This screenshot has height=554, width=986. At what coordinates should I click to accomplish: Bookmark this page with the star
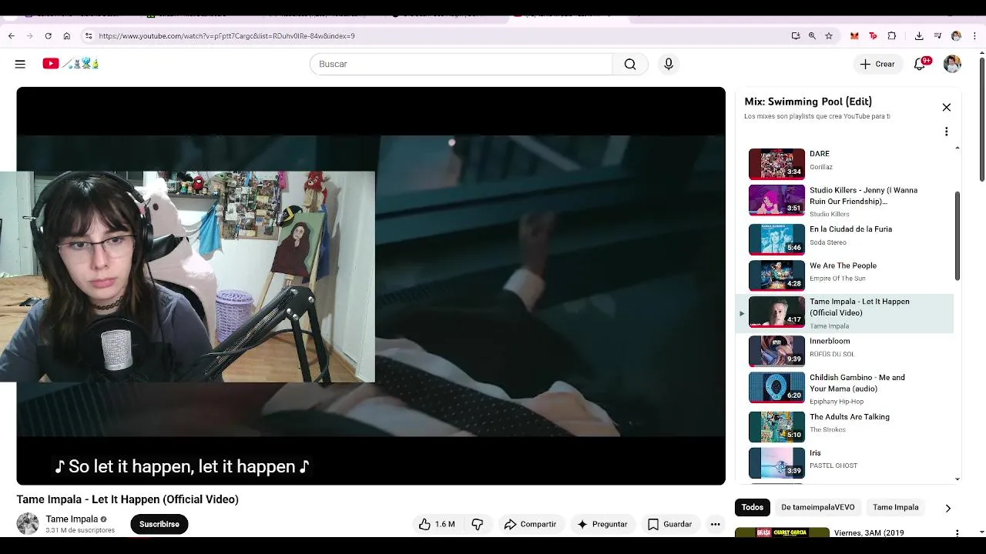(829, 35)
